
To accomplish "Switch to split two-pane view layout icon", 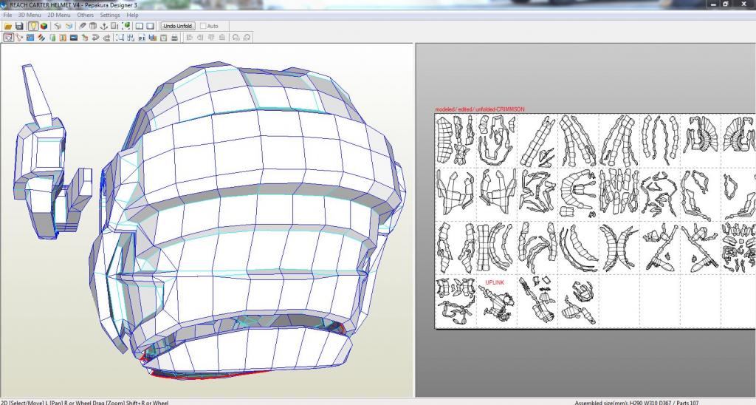I will (140, 26).
